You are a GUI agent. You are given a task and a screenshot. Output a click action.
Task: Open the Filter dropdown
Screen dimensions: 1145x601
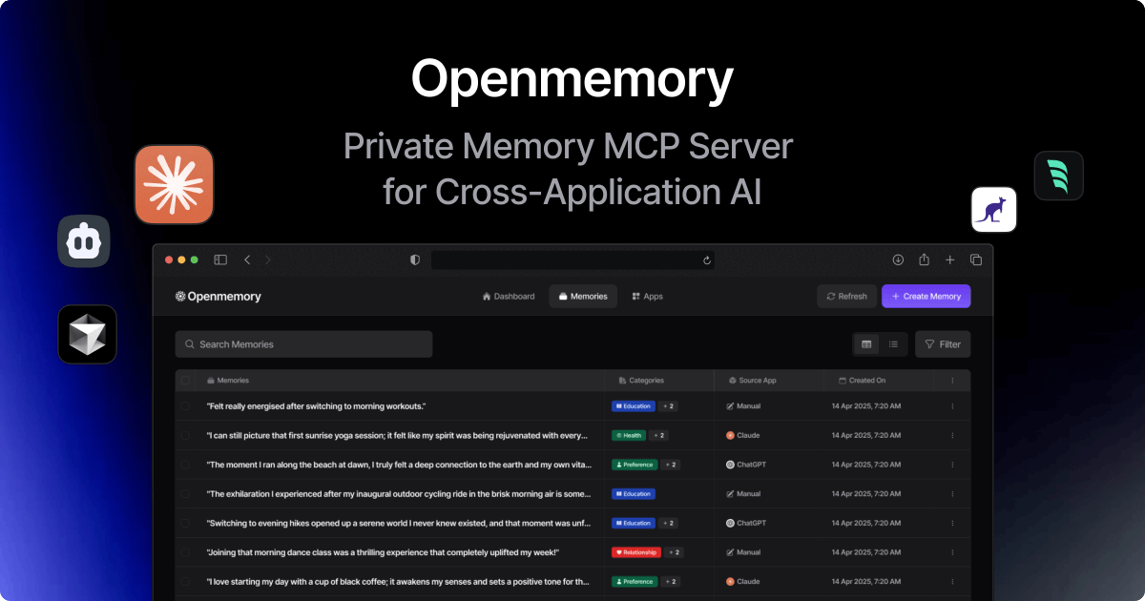pos(943,344)
